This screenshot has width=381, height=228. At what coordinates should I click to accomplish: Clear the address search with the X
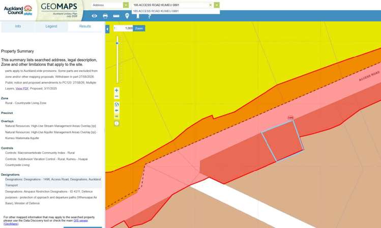pyautogui.click(x=211, y=5)
